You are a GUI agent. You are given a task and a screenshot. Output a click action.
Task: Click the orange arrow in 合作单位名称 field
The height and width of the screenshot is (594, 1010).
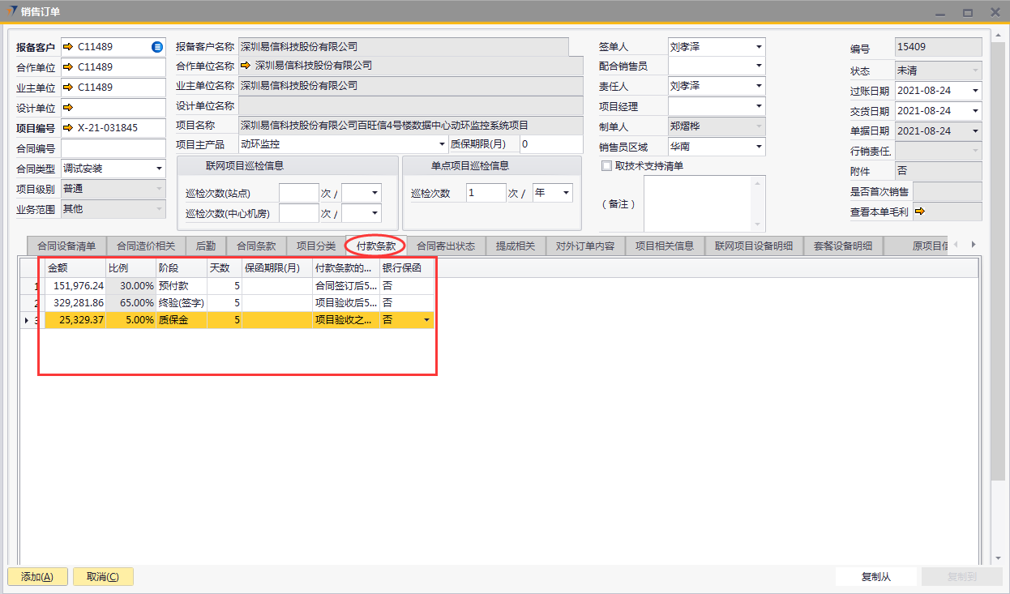[x=246, y=66]
